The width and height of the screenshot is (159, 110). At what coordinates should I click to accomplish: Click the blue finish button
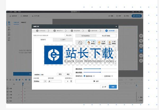click(x=113, y=87)
